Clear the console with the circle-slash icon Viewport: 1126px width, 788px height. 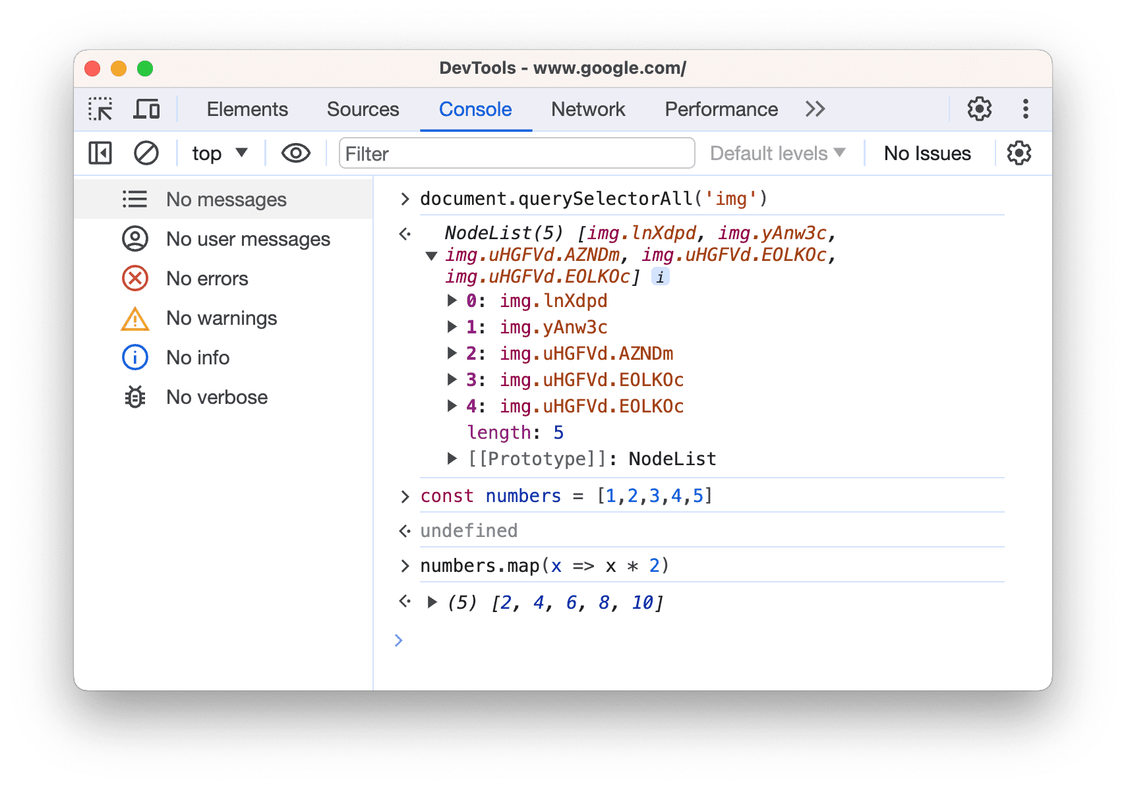(146, 153)
